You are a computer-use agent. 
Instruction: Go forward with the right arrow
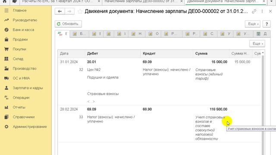pos(69,12)
